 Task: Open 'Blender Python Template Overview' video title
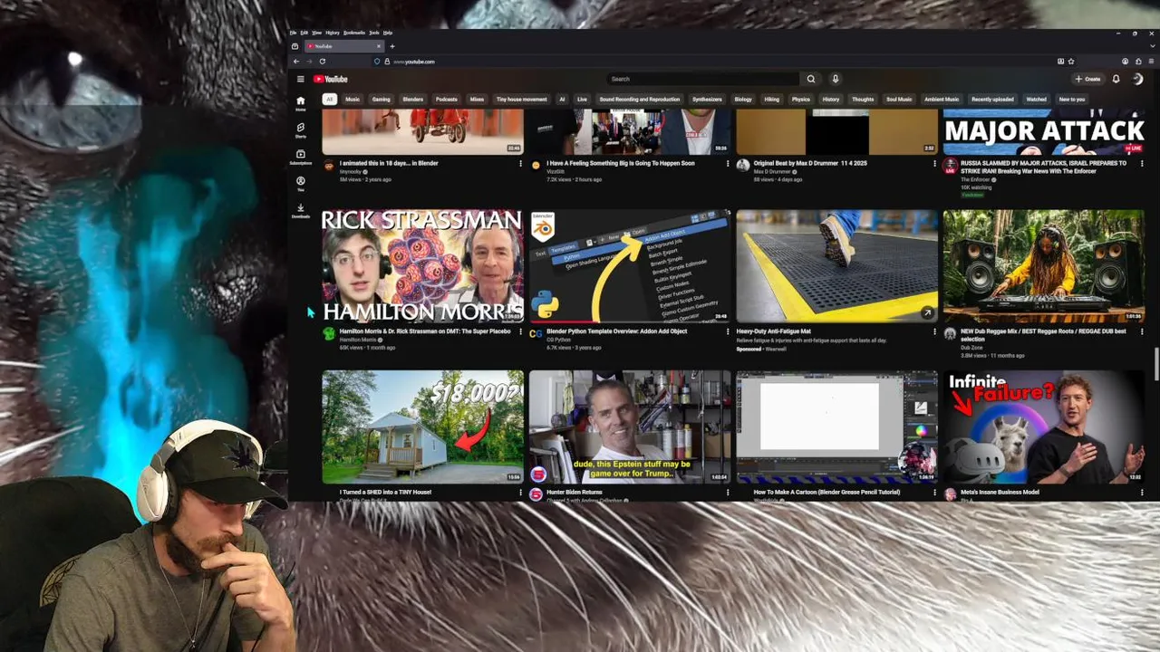(x=616, y=331)
